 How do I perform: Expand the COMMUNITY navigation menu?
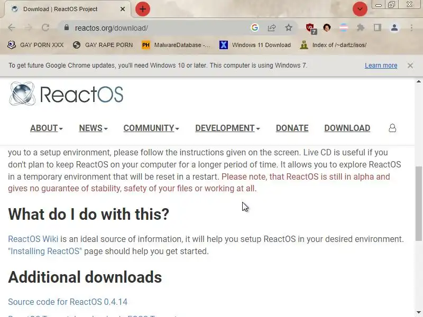point(151,128)
